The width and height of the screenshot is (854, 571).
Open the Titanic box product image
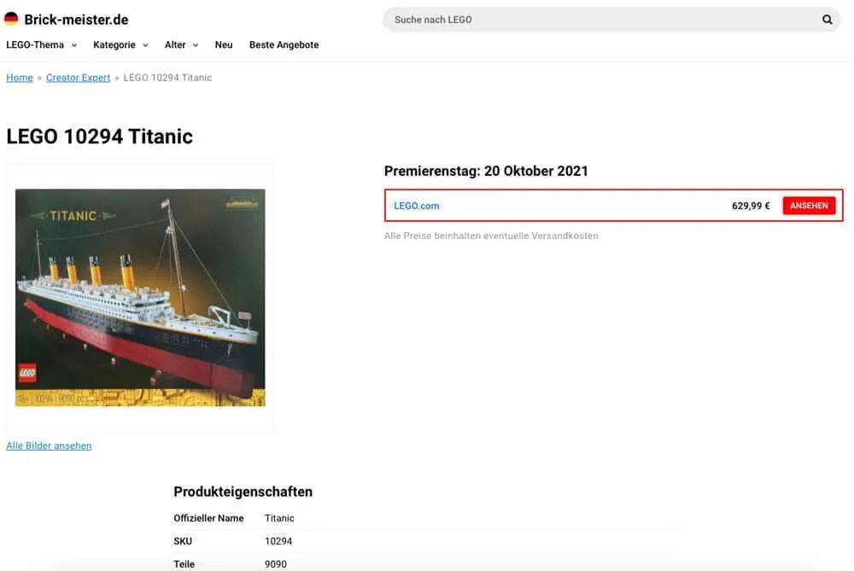click(140, 297)
